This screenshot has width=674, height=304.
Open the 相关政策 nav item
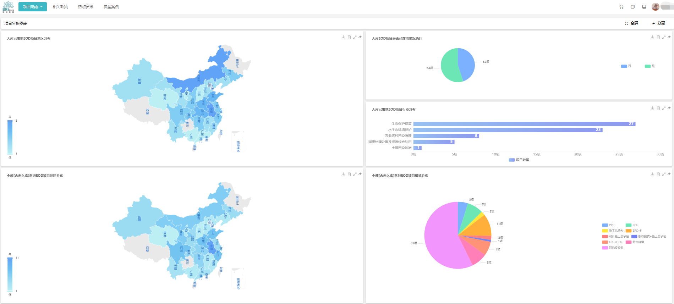pos(60,7)
